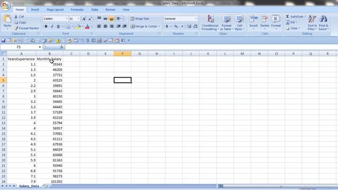The image size is (338, 190).
Task: Select the Salary_Data sheet tab
Action: (x=29, y=186)
